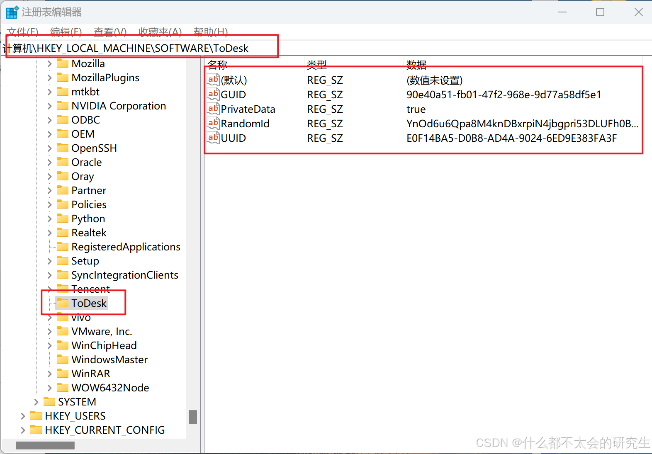The height and width of the screenshot is (454, 652).
Task: Click the GUID string value icon
Action: 213,94
